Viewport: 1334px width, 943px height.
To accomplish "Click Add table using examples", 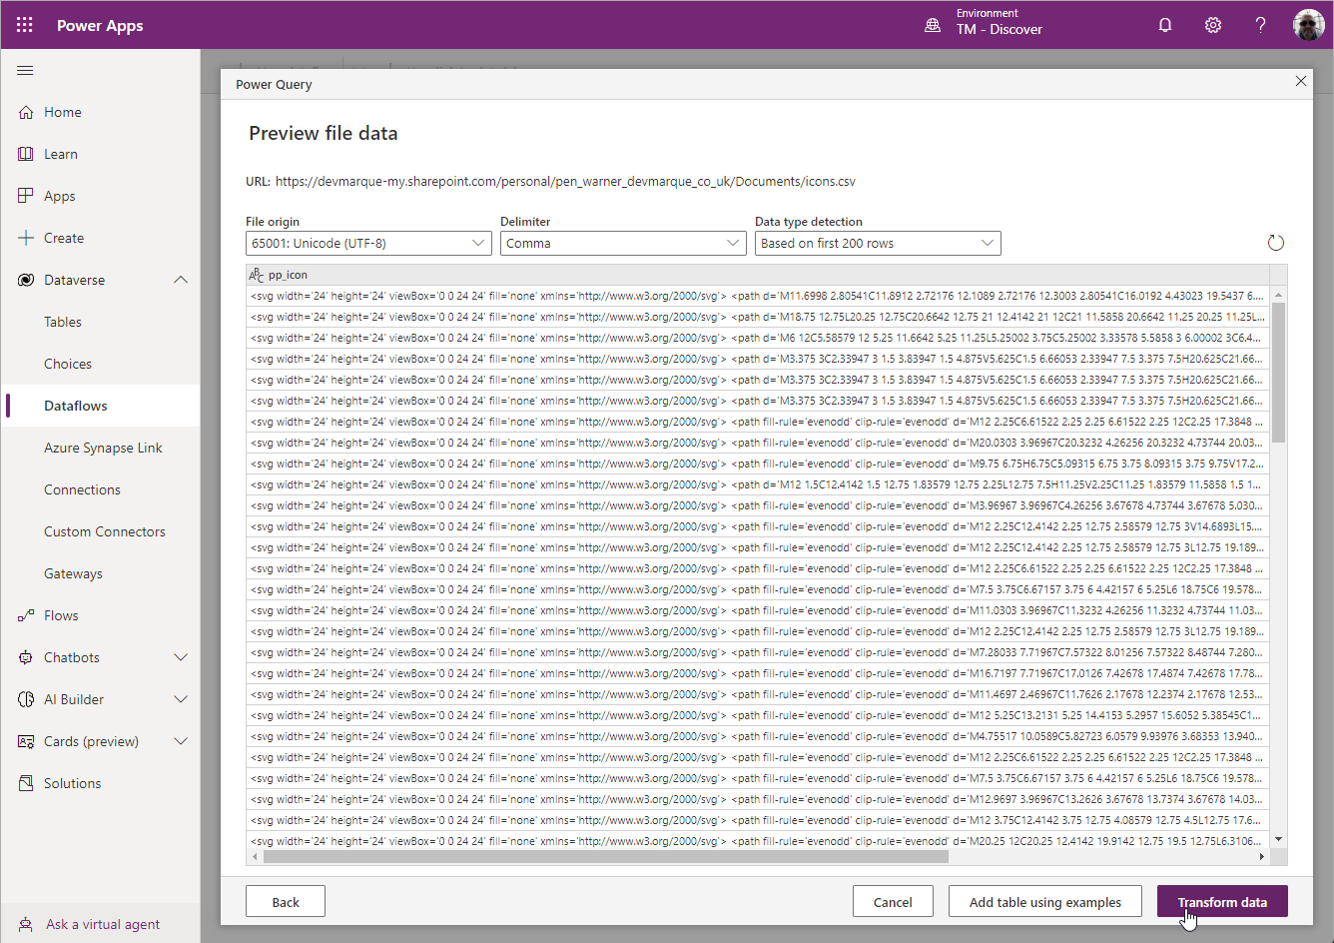I will [1045, 901].
